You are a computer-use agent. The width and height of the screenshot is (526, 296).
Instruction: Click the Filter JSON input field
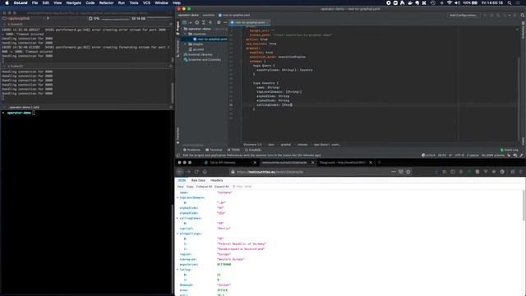[x=244, y=187]
